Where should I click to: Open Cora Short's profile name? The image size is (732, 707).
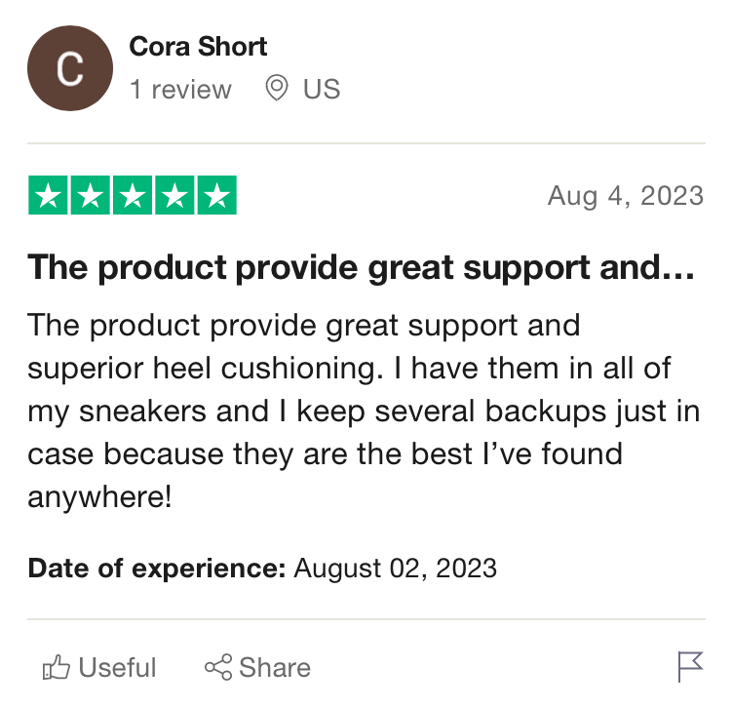[198, 46]
